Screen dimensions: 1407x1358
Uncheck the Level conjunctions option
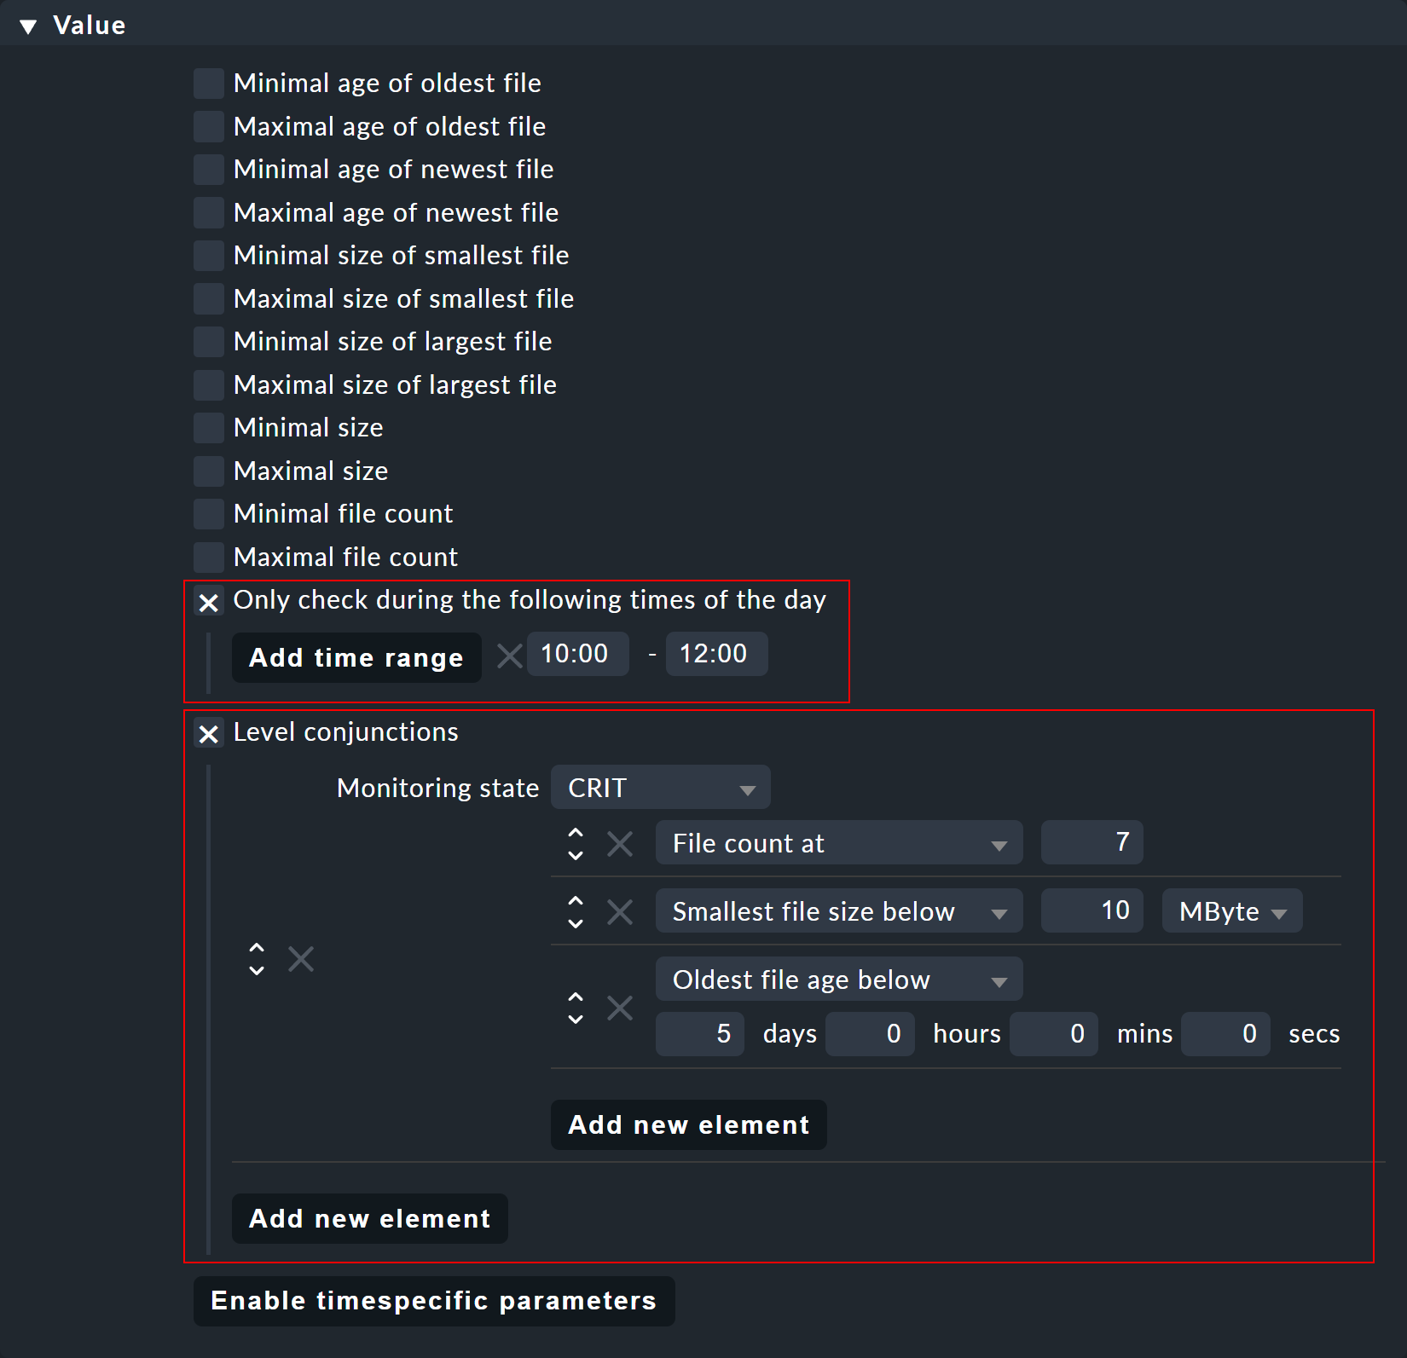click(209, 733)
